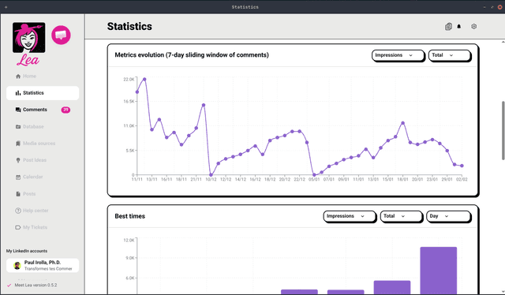Open the notifications bell icon
The height and width of the screenshot is (295, 505).
click(459, 26)
